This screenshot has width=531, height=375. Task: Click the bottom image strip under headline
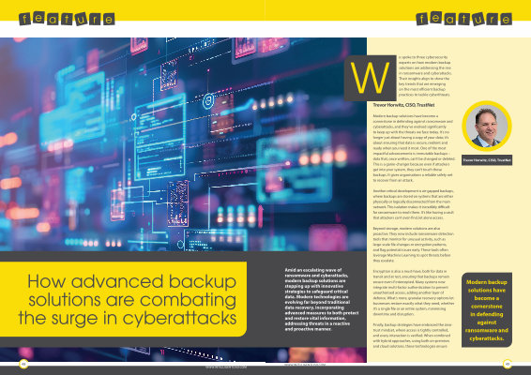[x=183, y=354]
